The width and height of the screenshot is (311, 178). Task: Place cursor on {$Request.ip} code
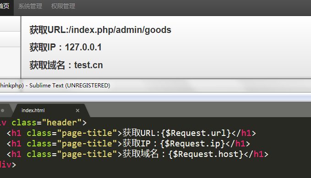[x=192, y=144]
